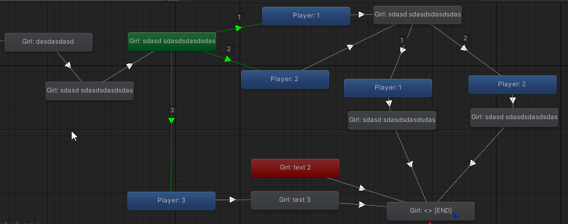
Task: Click the small blue triangle on the END node
Action: pos(455,217)
